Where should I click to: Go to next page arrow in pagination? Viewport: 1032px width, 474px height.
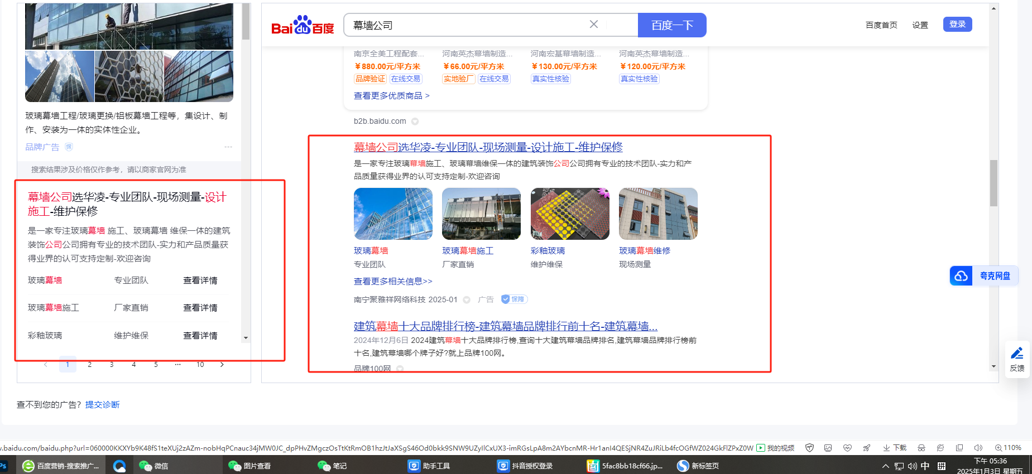point(222,365)
